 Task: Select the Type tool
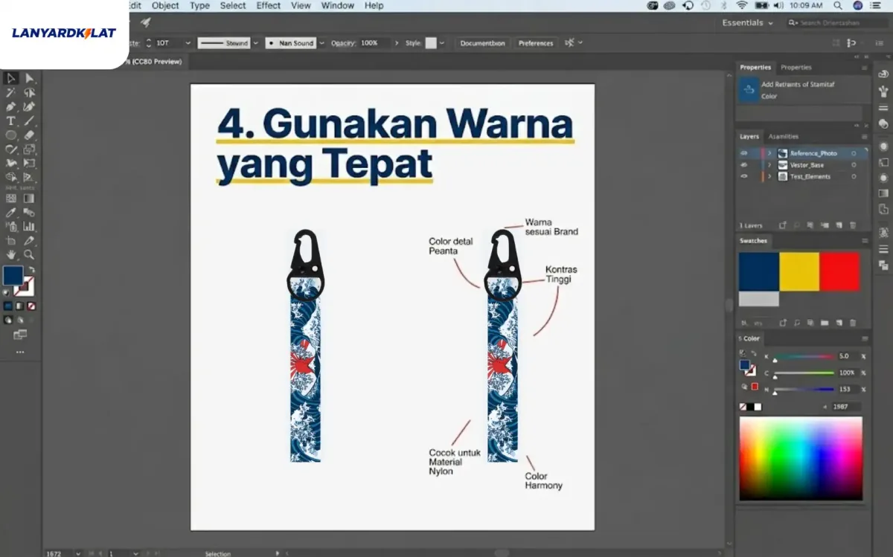pyautogui.click(x=11, y=121)
